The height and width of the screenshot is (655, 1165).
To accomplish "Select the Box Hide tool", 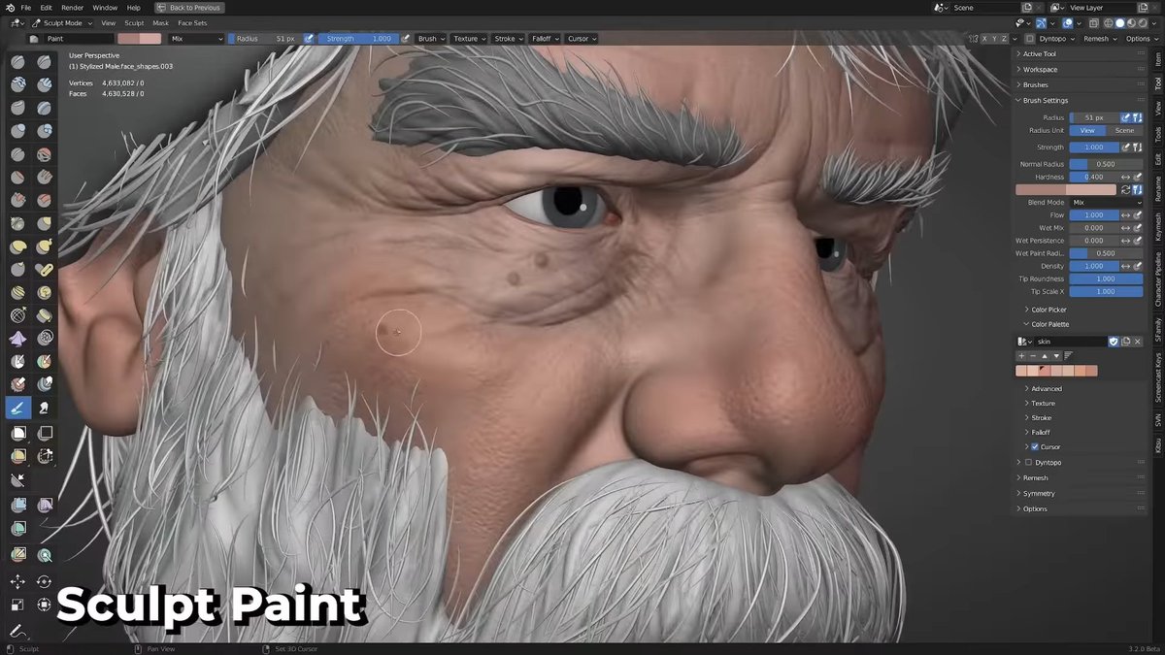I will [x=45, y=433].
